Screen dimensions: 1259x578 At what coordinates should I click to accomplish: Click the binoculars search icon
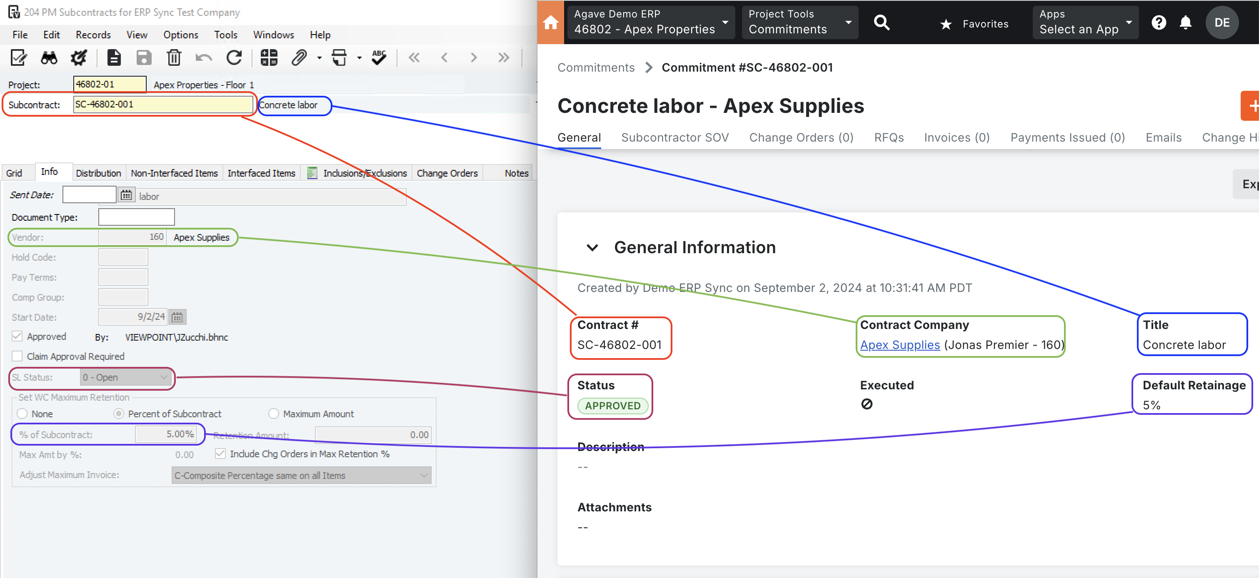pyautogui.click(x=49, y=57)
